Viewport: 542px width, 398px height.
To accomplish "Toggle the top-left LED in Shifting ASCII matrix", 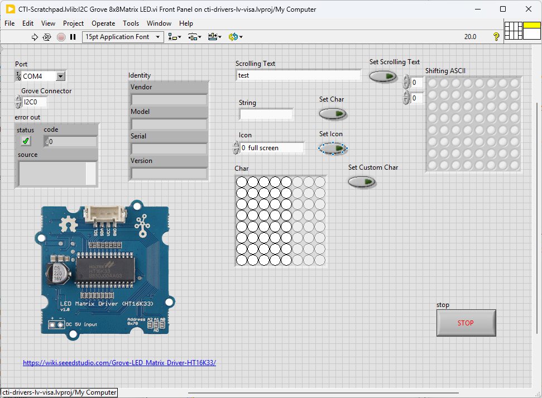I will tap(433, 83).
